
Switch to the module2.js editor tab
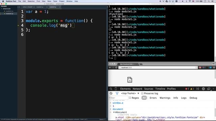point(53,7)
